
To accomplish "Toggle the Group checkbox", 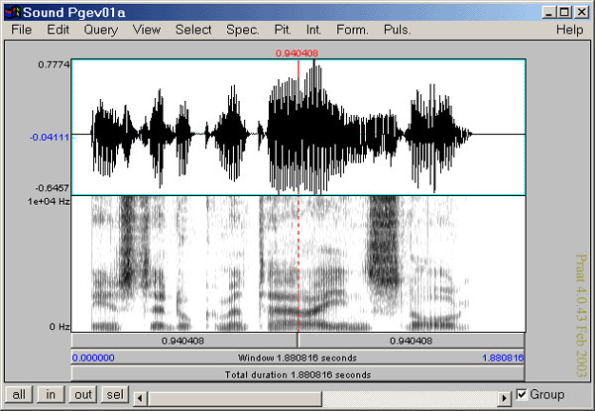I will 522,395.
